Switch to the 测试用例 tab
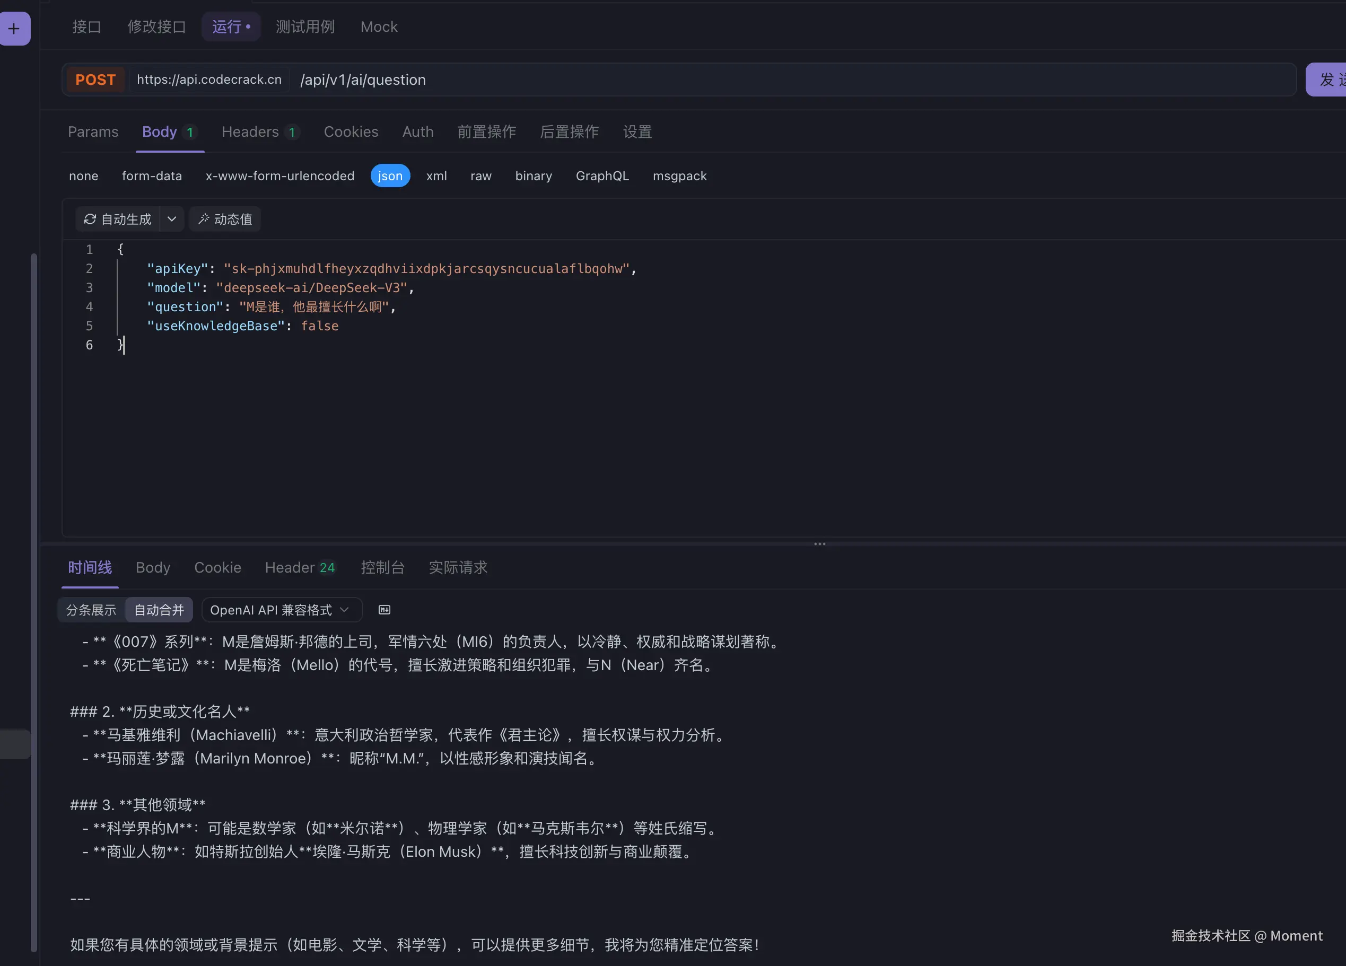The width and height of the screenshot is (1346, 966). click(305, 27)
